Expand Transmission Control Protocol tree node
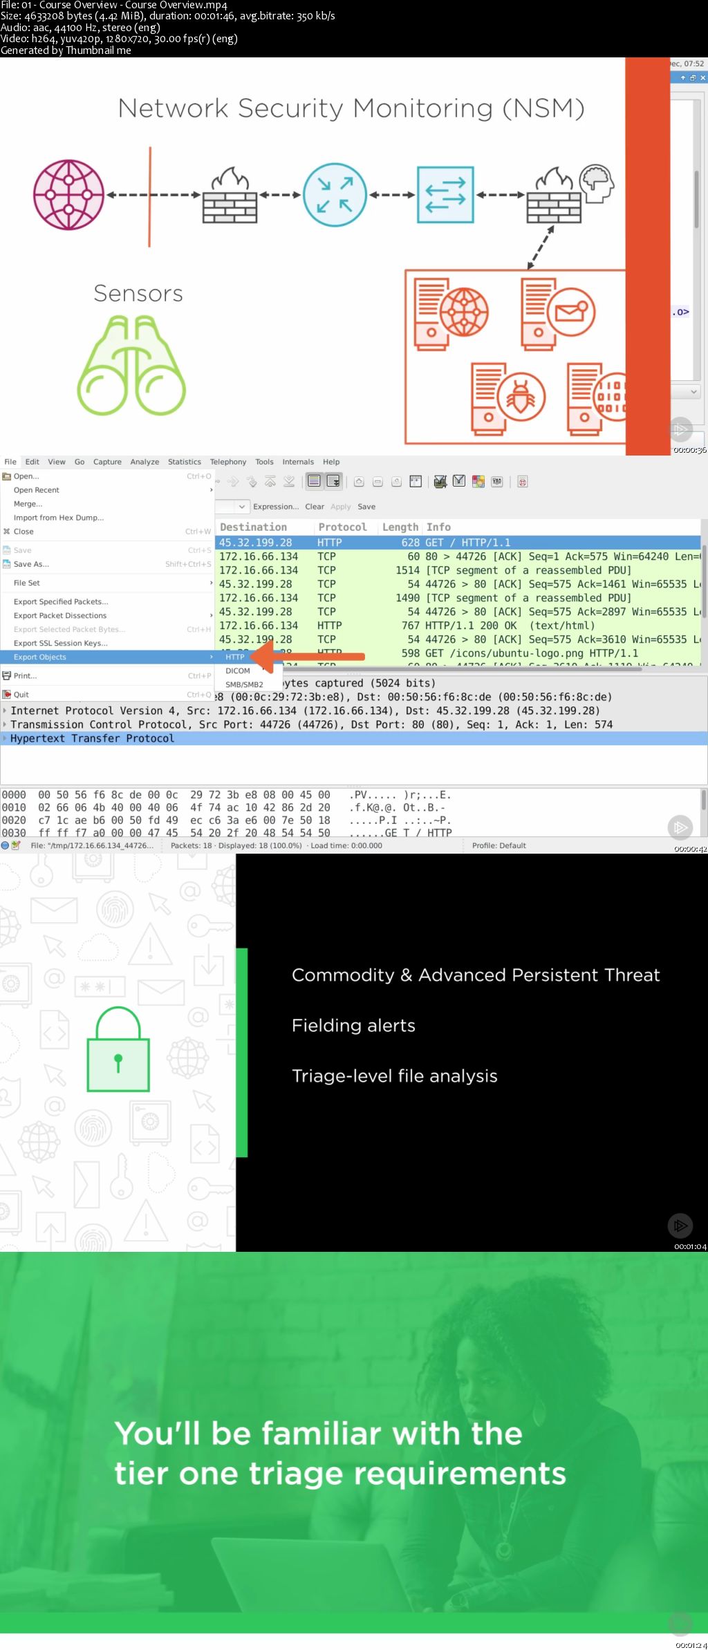Viewport: 708px width, 1650px height. point(5,724)
